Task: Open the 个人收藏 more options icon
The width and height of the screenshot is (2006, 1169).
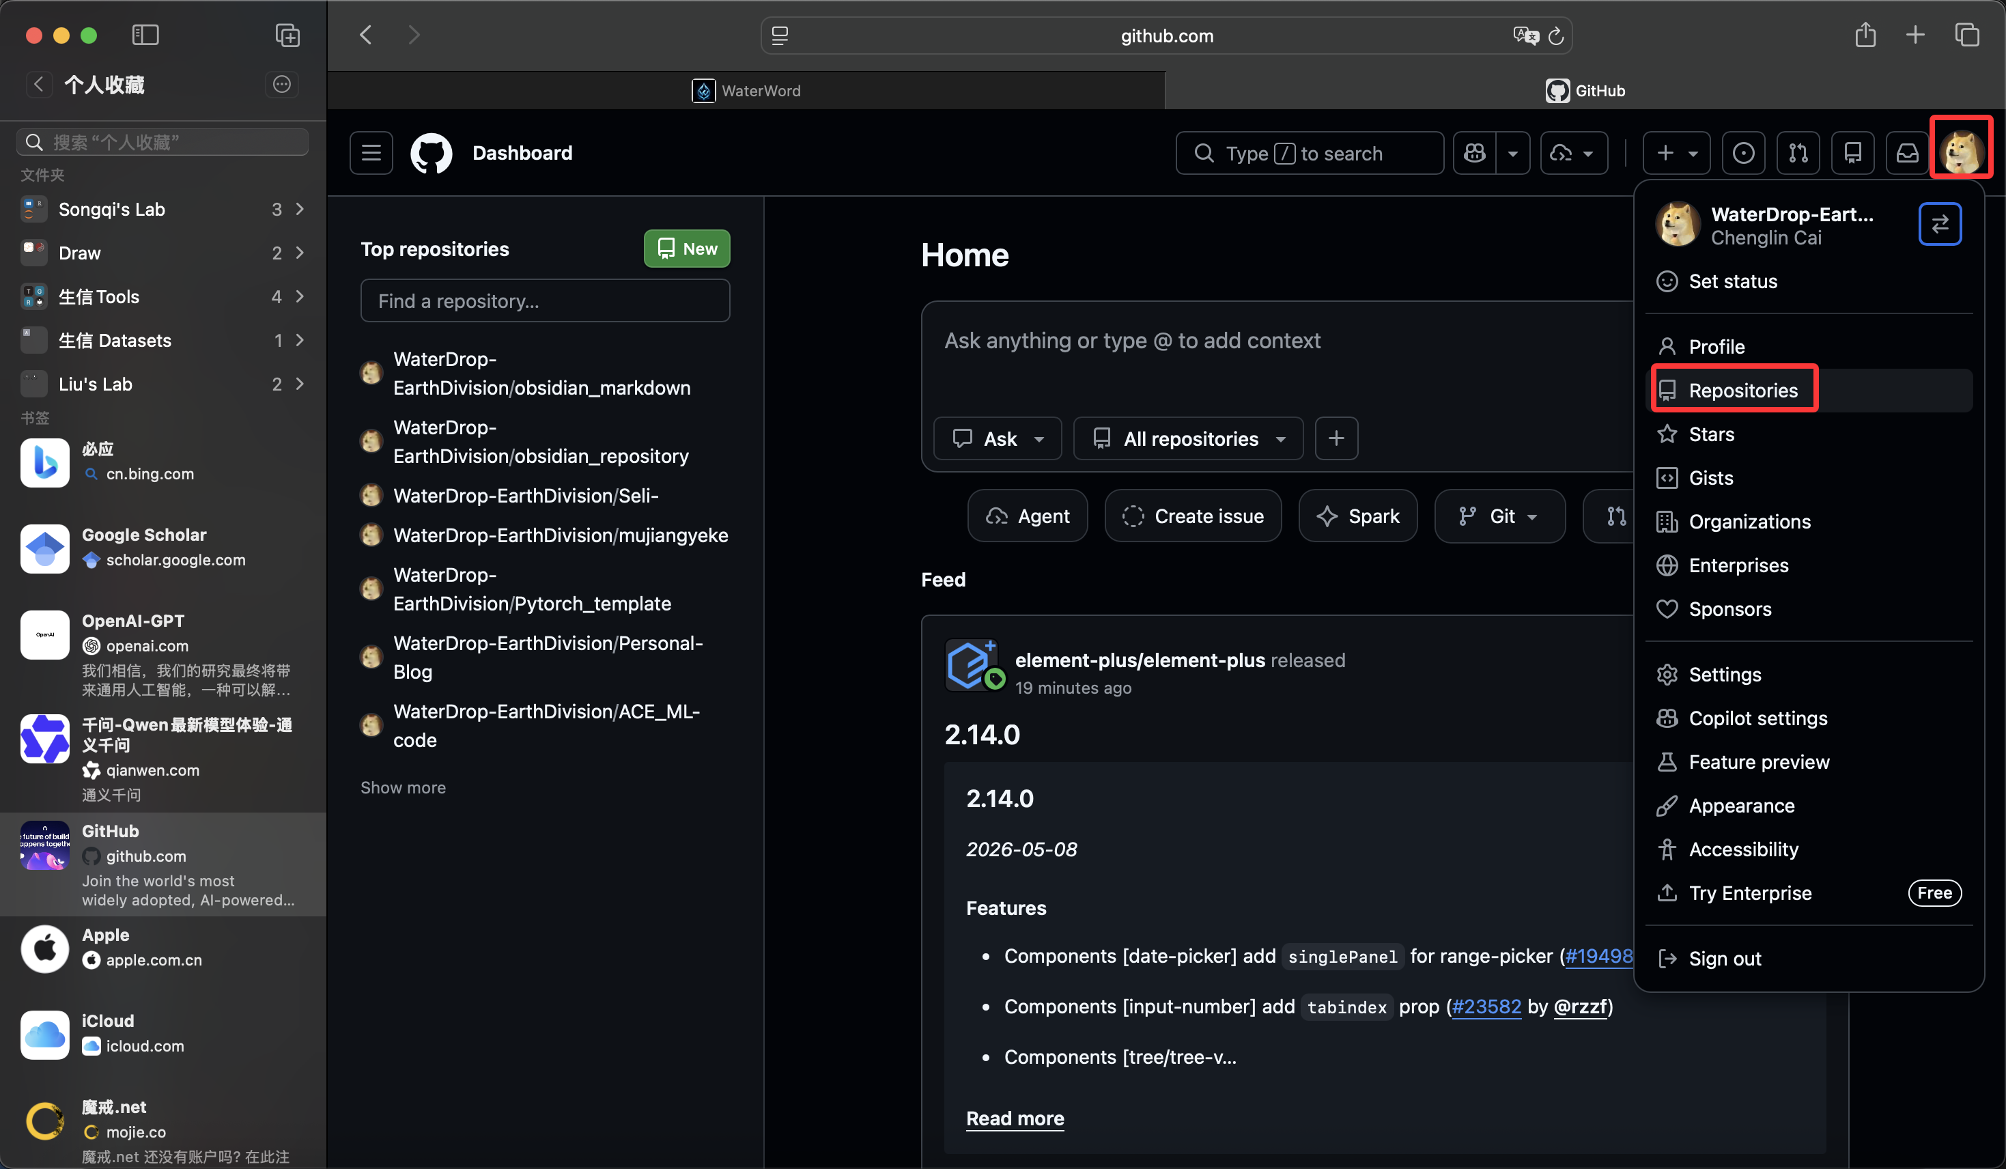Action: tap(282, 85)
